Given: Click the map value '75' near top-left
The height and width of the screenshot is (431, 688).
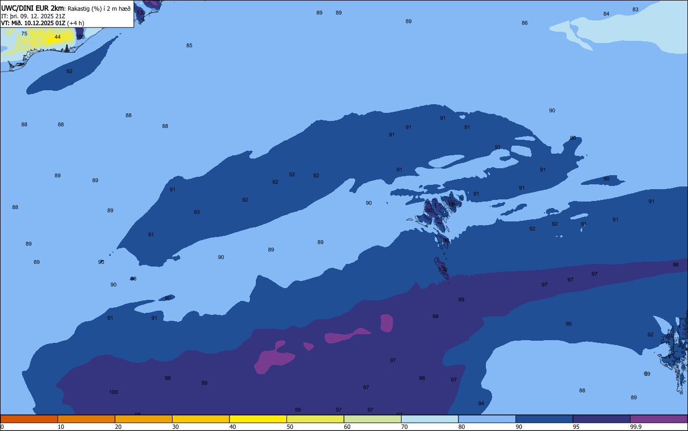Looking at the screenshot, I should 24,34.
